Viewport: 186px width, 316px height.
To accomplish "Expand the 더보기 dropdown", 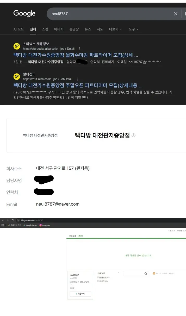I will 115,29.
